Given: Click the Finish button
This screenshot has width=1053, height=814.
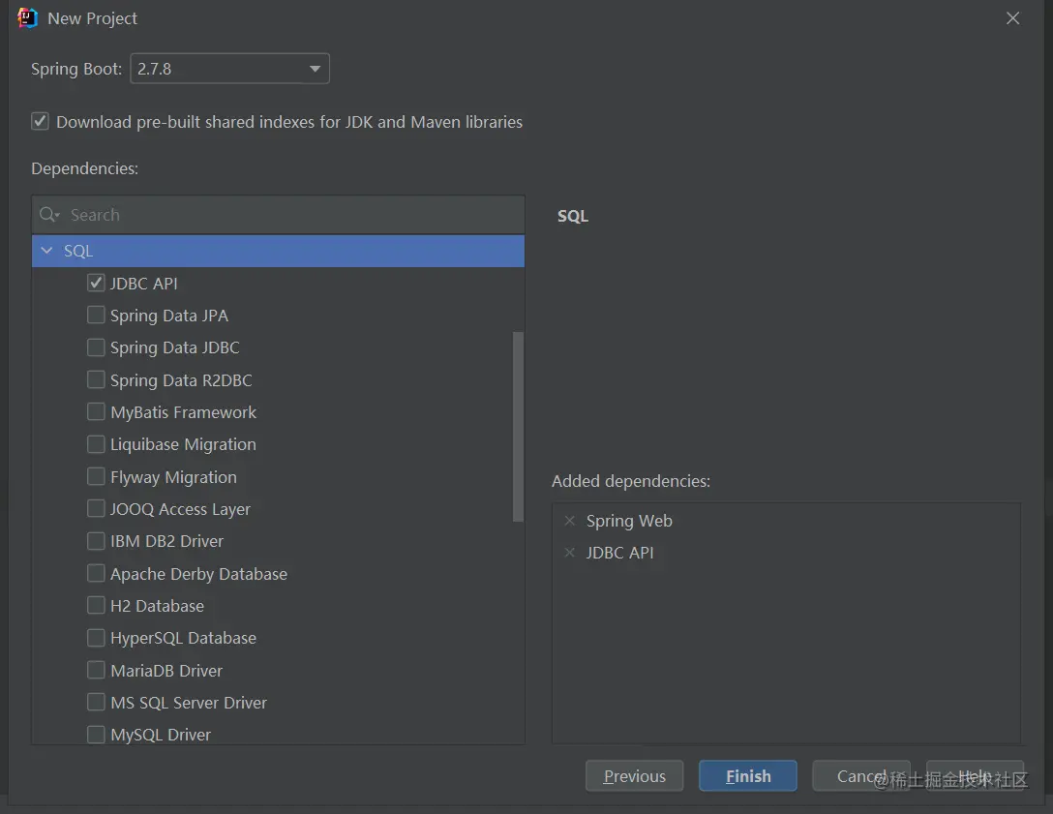Looking at the screenshot, I should (747, 775).
